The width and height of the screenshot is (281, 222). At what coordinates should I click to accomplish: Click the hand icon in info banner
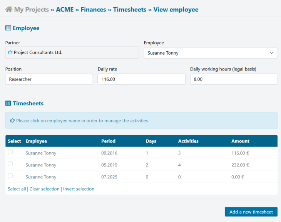(12, 121)
